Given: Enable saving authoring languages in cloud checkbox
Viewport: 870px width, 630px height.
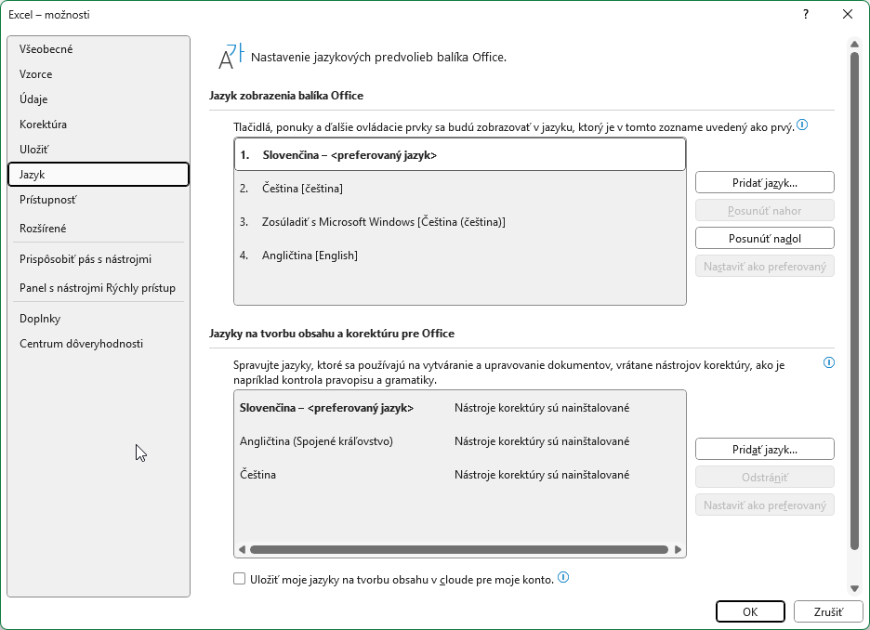Looking at the screenshot, I should click(239, 579).
